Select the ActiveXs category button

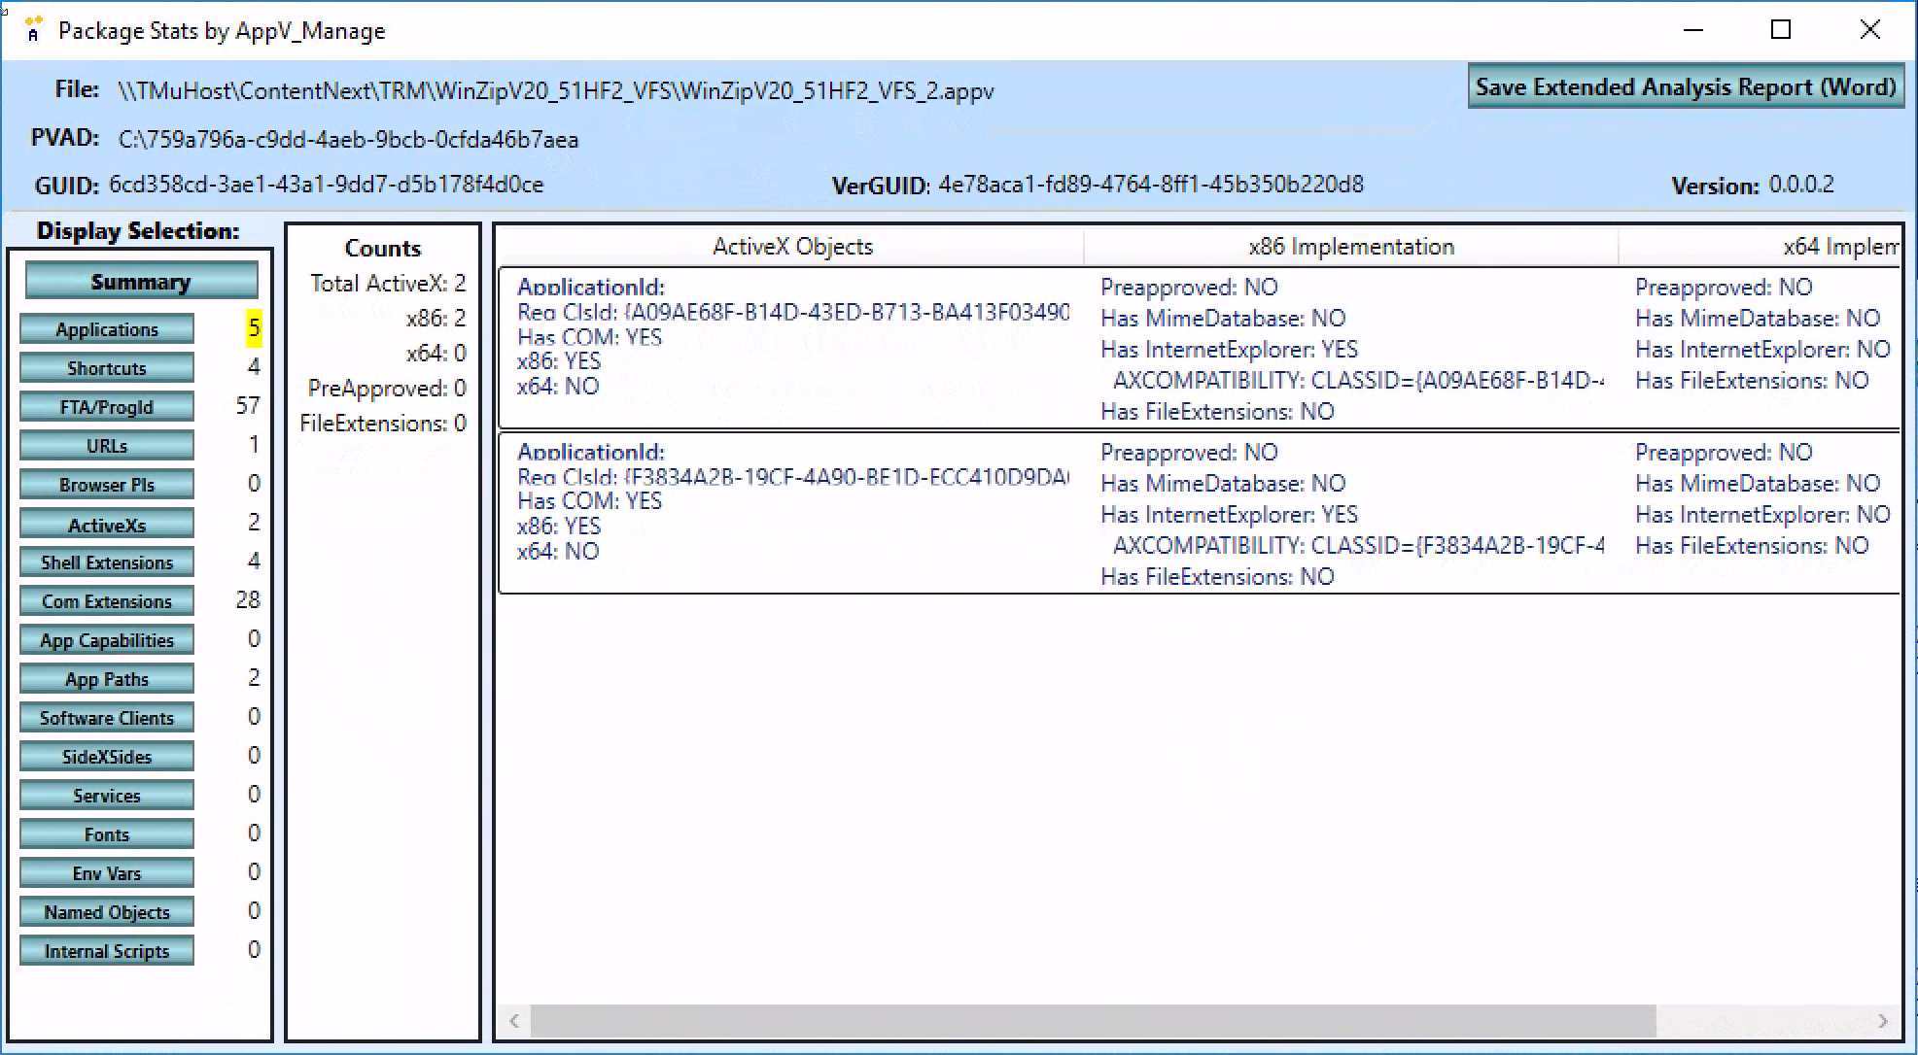pos(107,525)
